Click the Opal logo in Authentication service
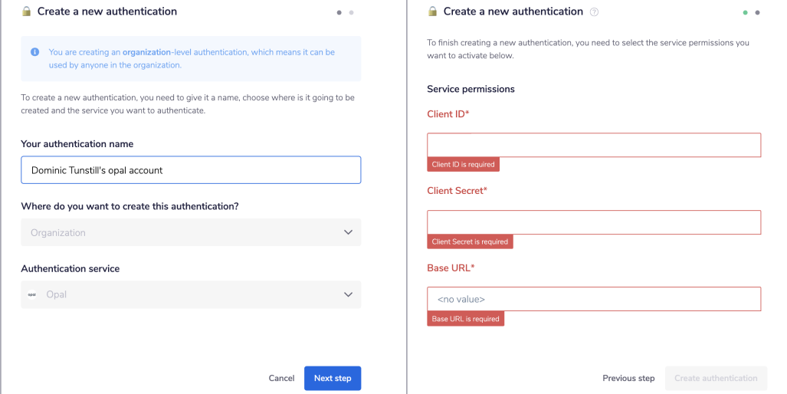 32,294
